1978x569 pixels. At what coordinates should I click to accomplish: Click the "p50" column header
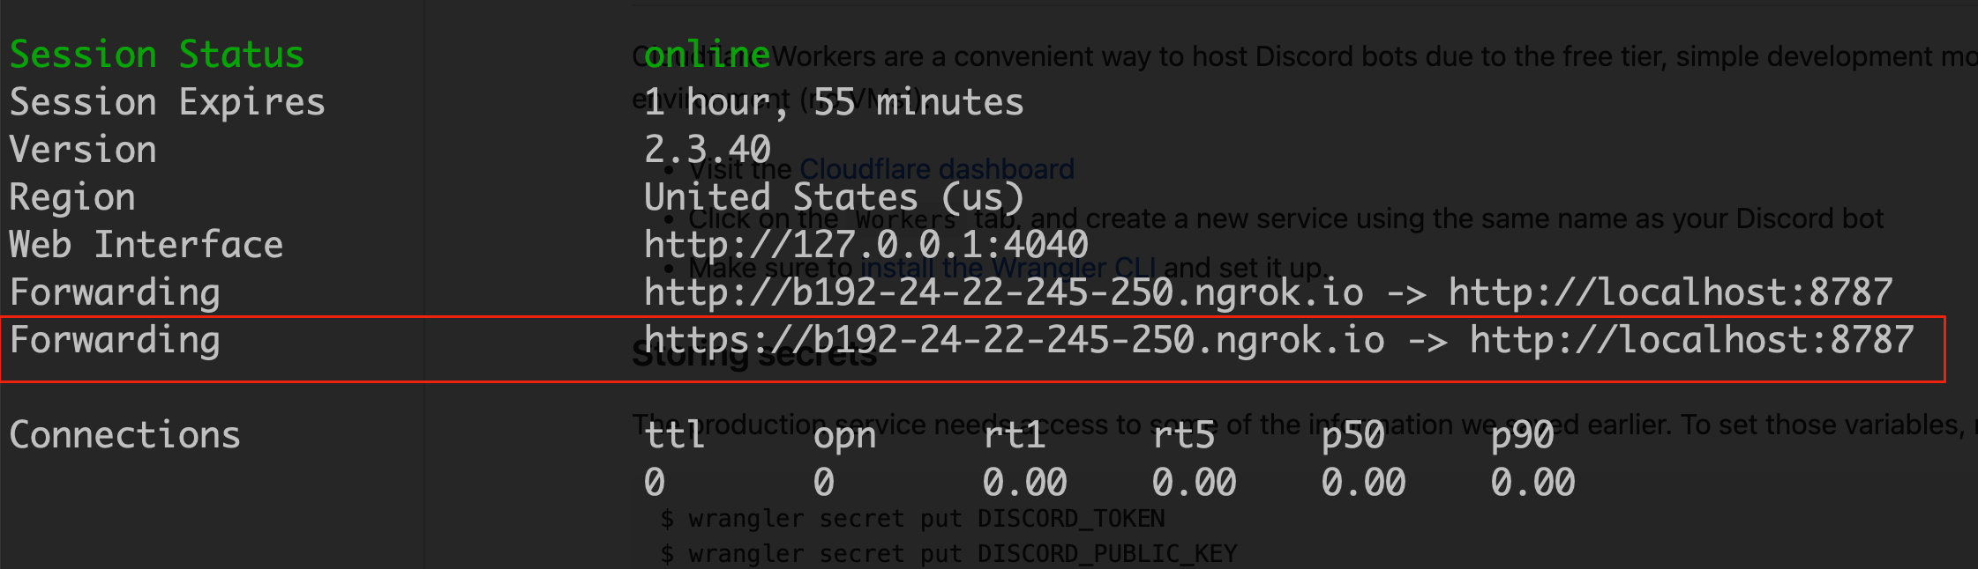[x=1353, y=438]
